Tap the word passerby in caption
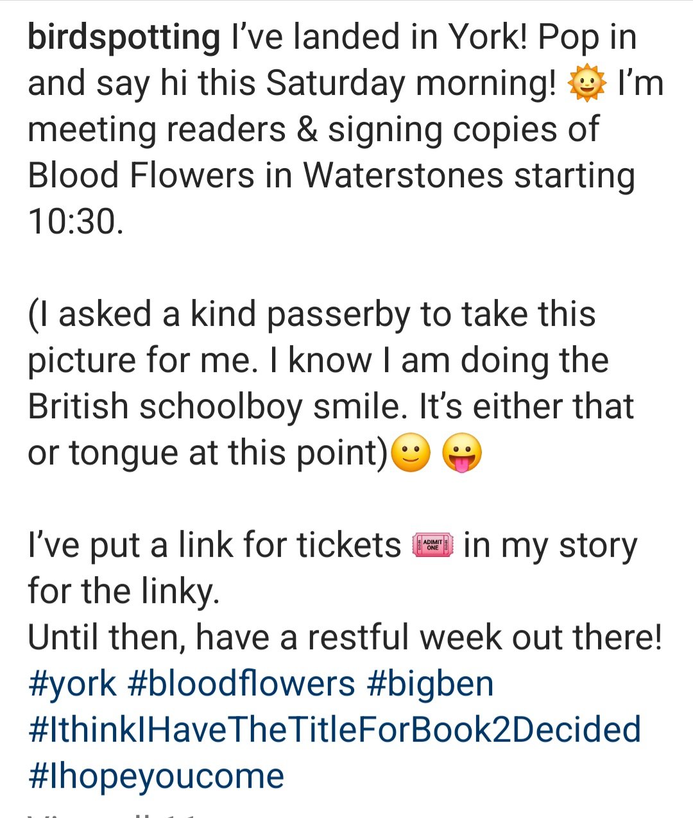 click(x=338, y=316)
